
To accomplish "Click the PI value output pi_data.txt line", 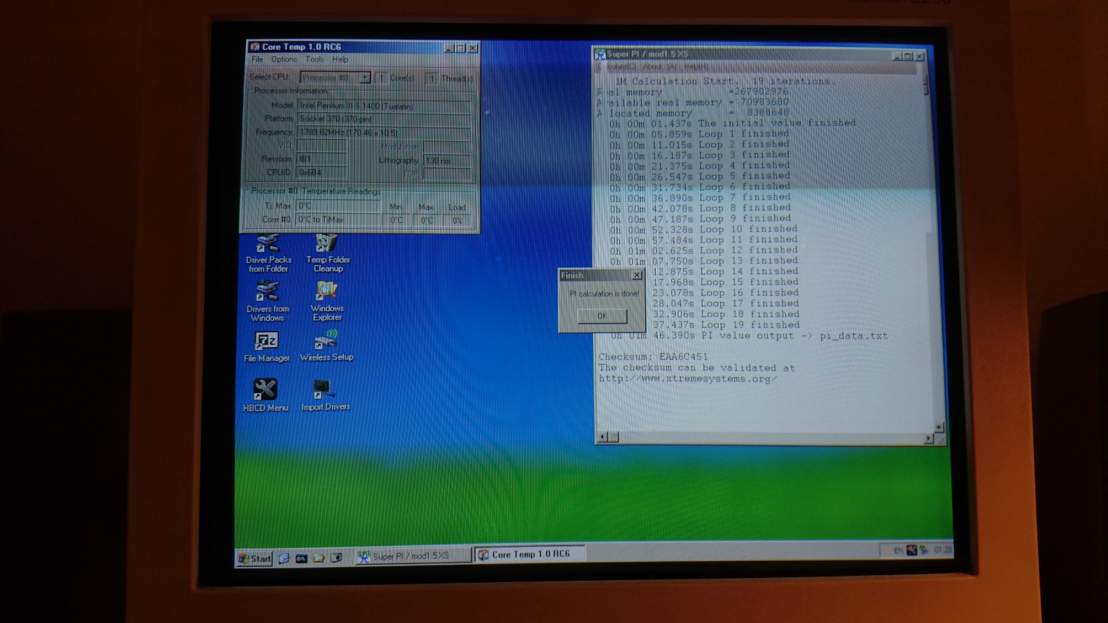I will pos(749,336).
